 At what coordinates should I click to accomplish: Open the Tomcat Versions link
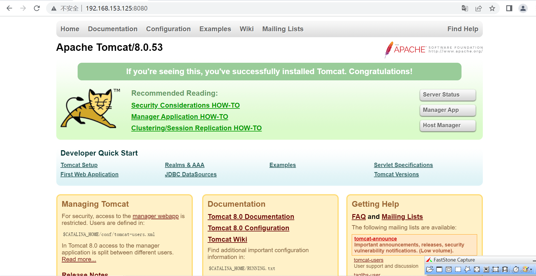[396, 174]
